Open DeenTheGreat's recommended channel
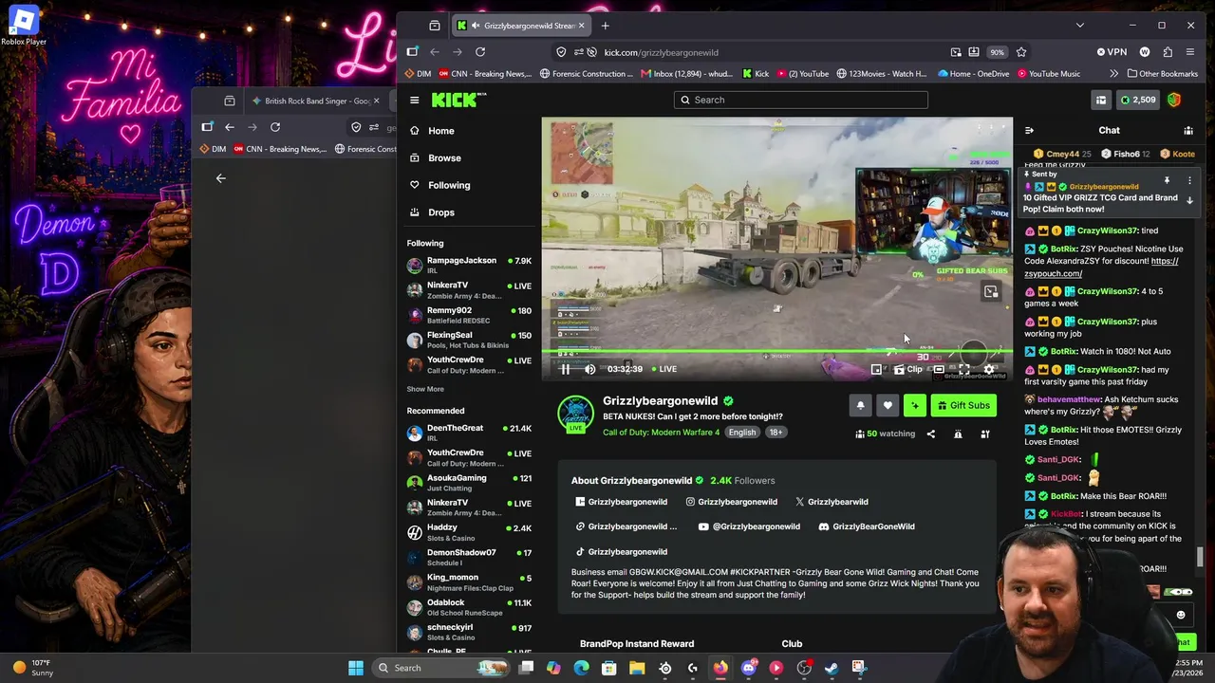The width and height of the screenshot is (1215, 683). click(470, 433)
